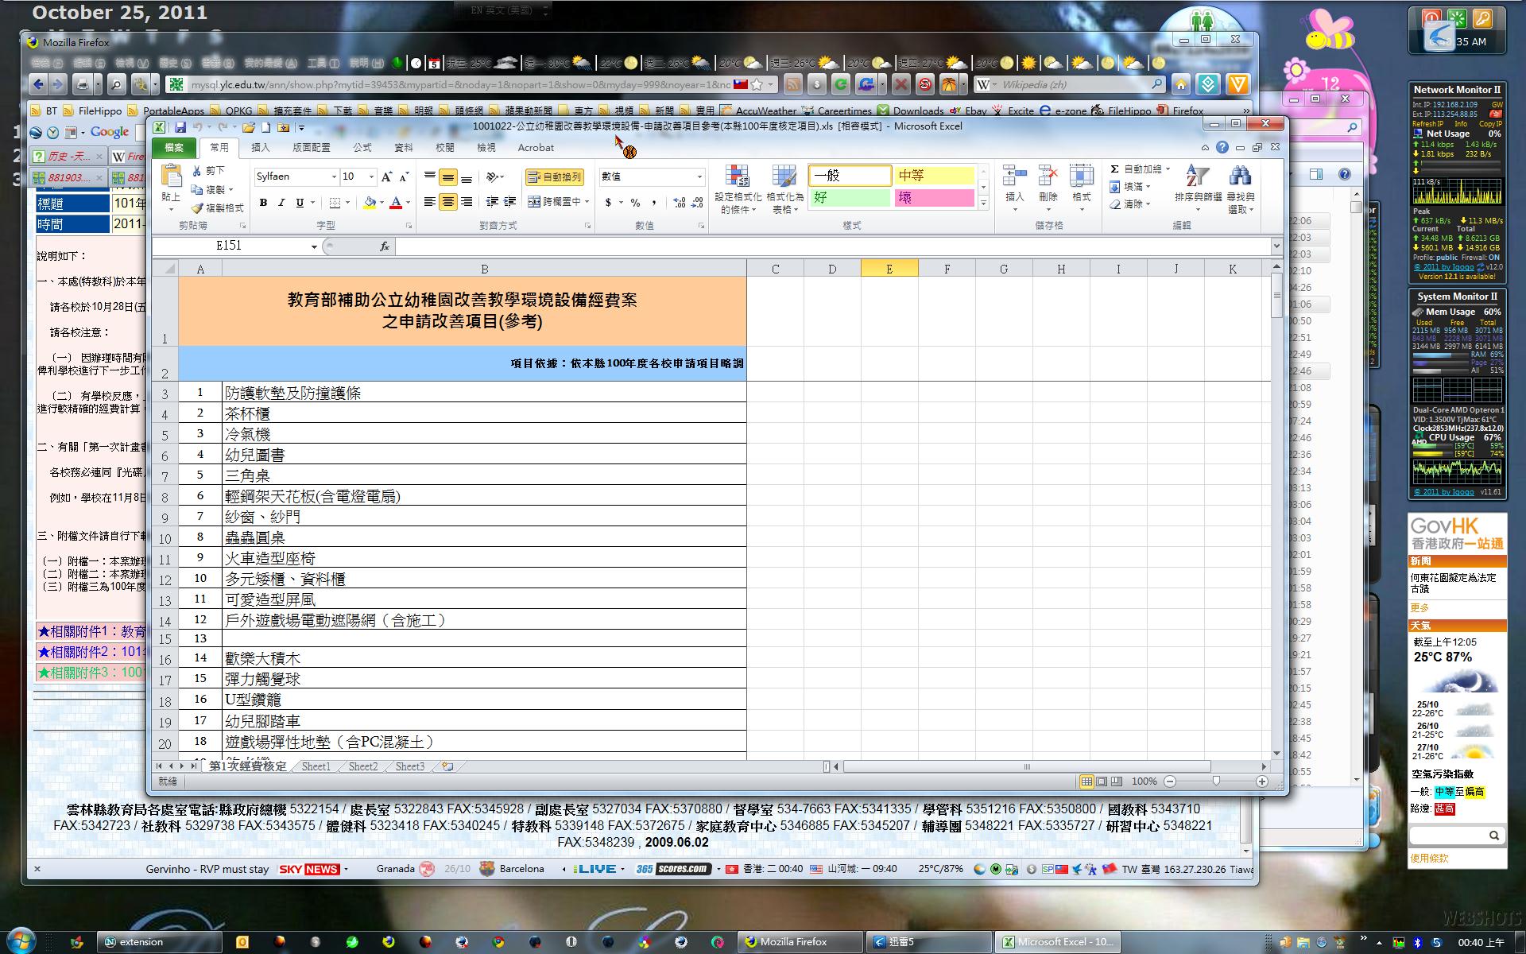This screenshot has width=1526, height=954.
Task: Click the Save icon in Excel quick access toolbar
Action: (x=180, y=127)
